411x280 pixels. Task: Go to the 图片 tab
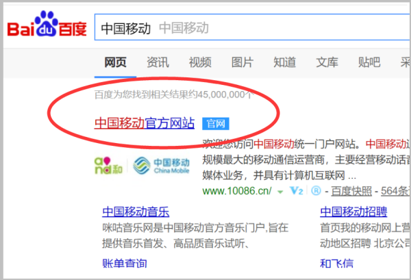point(242,62)
